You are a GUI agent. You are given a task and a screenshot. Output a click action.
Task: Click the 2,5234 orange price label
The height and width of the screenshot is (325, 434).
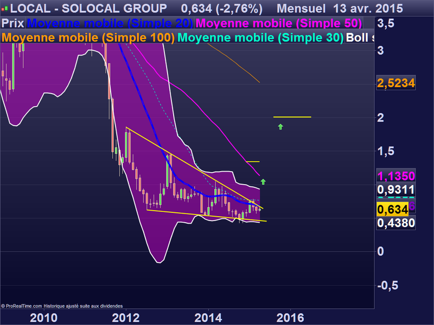coord(396,83)
